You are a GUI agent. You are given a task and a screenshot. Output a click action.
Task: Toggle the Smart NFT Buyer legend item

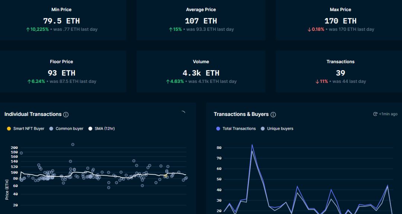(x=25, y=129)
